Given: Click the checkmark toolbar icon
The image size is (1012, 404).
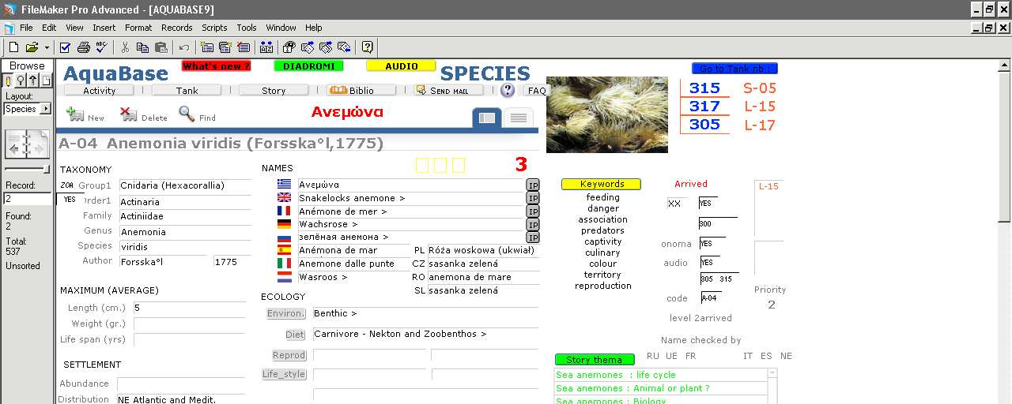Looking at the screenshot, I should coord(66,47).
